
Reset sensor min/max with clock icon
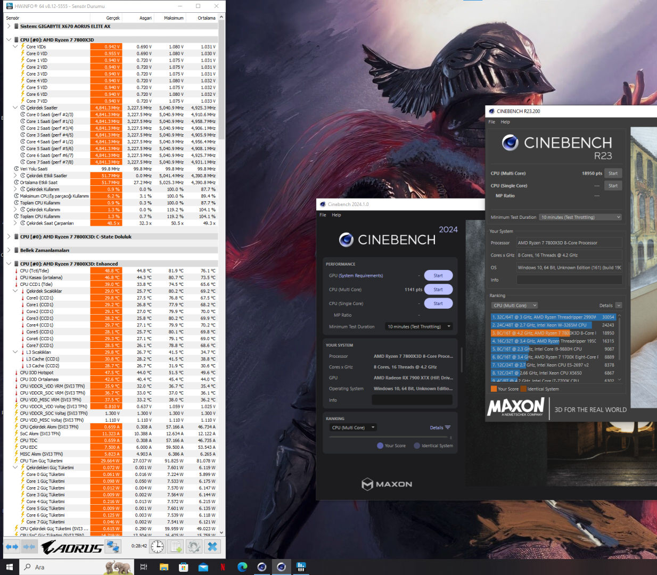[x=157, y=546]
